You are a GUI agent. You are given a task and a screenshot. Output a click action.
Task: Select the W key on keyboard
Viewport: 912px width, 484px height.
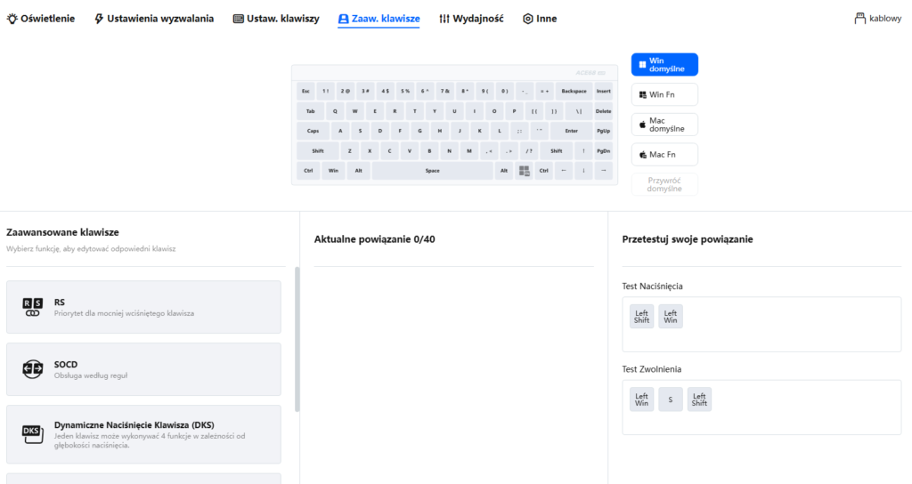[x=354, y=111]
